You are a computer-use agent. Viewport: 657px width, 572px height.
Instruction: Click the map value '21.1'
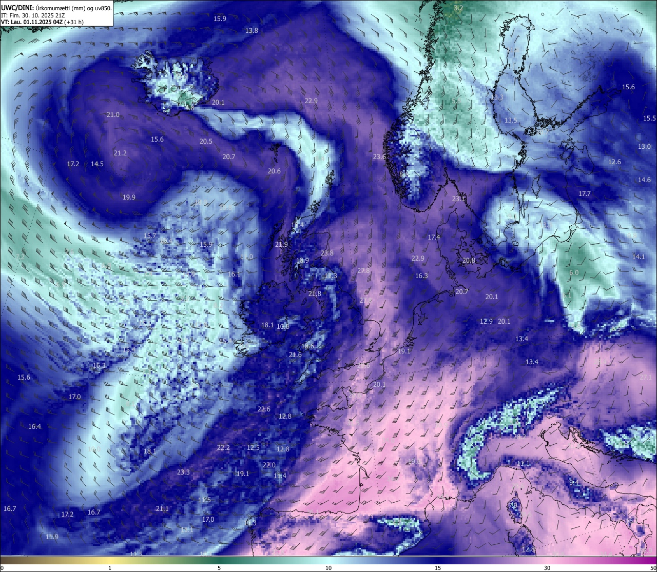pos(162,509)
